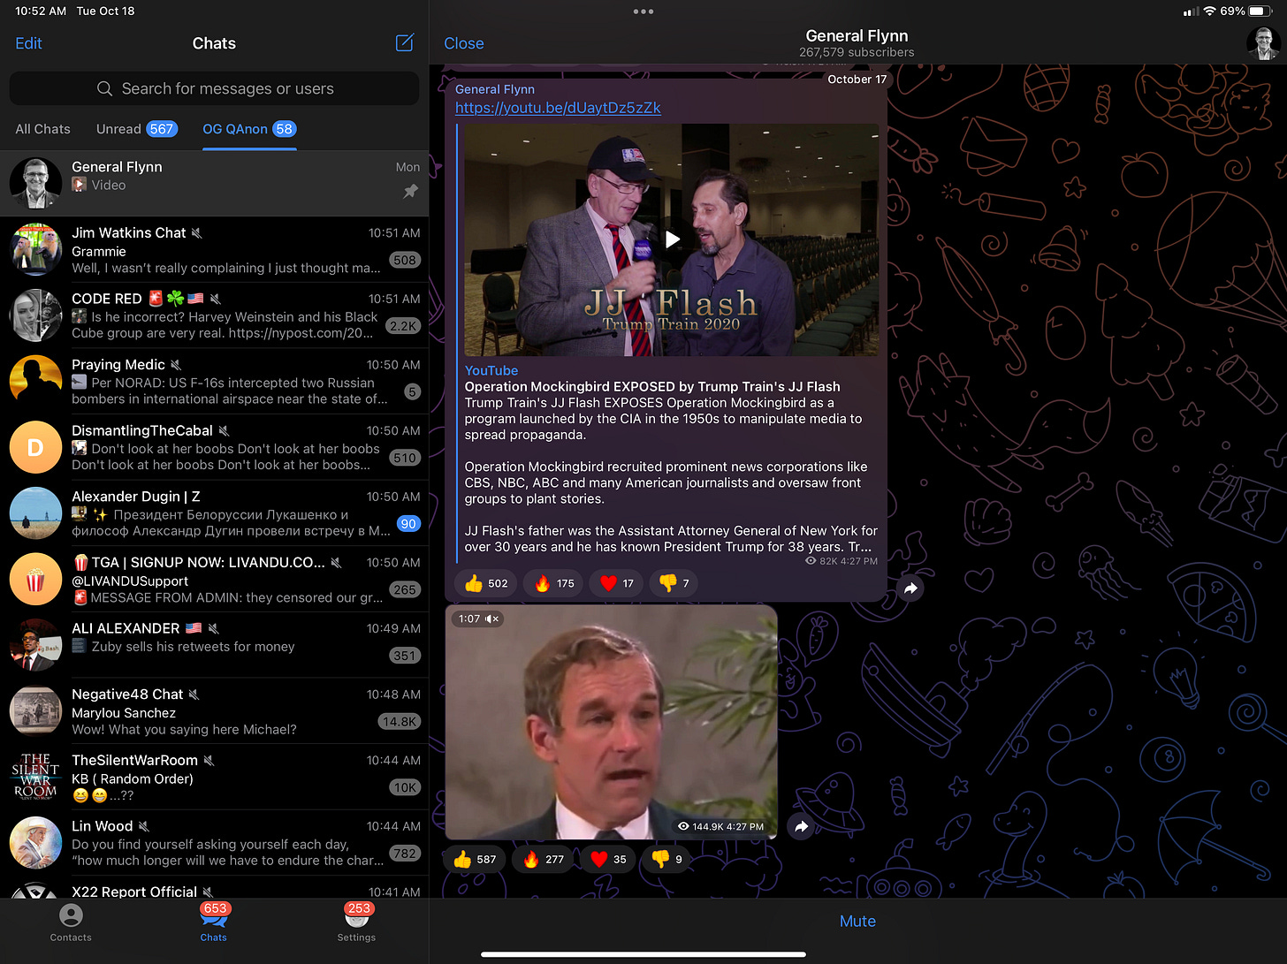Tap General Flynn channel avatar in header
Screen dimensions: 1287x964
coord(1263,42)
